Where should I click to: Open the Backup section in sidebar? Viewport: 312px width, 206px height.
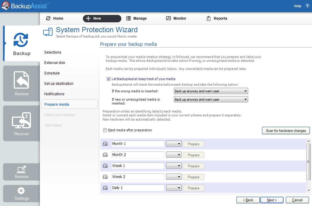pos(22,43)
